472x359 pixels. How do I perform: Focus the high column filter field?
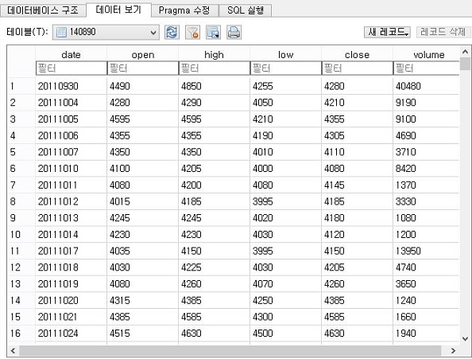click(x=214, y=68)
